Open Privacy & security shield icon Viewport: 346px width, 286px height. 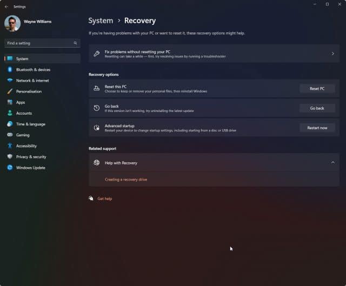coord(10,156)
